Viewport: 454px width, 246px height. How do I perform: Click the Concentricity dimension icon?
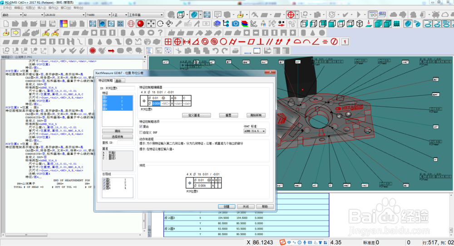(205, 42)
